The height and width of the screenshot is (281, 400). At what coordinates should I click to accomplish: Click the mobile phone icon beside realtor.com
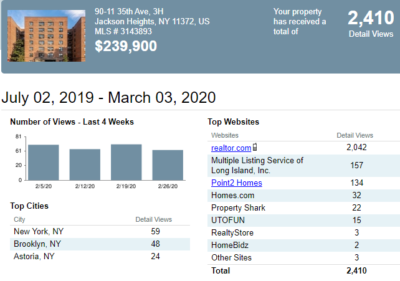point(255,147)
